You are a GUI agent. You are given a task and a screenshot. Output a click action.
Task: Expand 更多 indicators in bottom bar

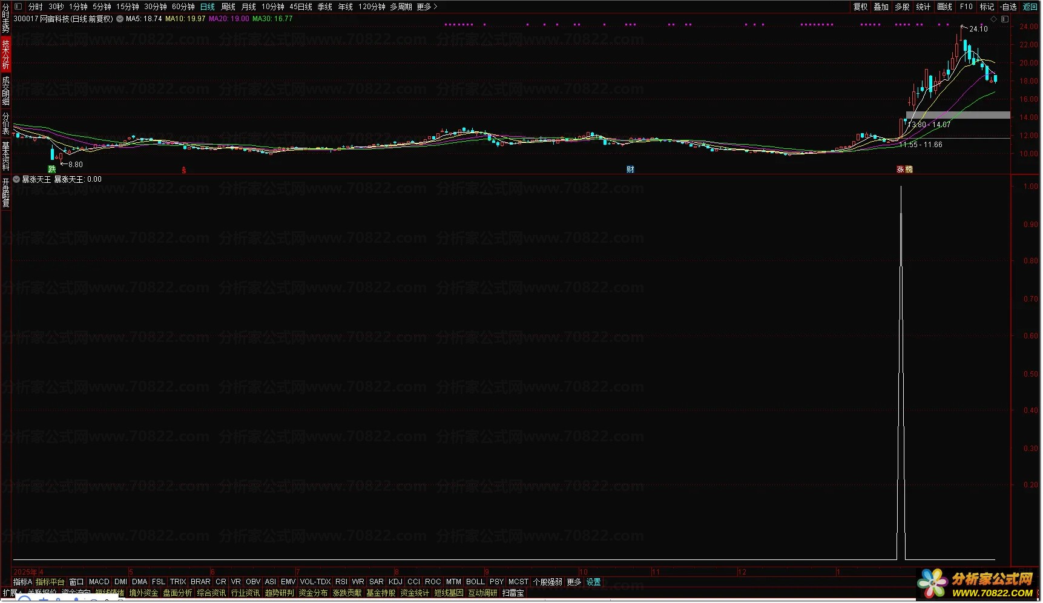574,582
